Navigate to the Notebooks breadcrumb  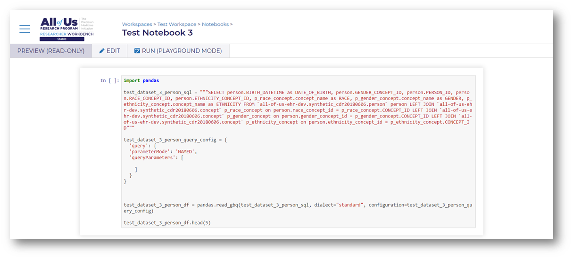tap(216, 24)
